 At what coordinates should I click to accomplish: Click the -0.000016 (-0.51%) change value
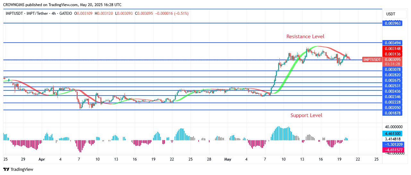click(172, 13)
